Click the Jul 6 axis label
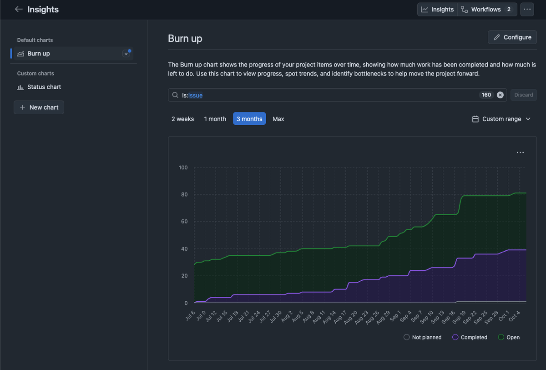The image size is (546, 370). pyautogui.click(x=190, y=316)
